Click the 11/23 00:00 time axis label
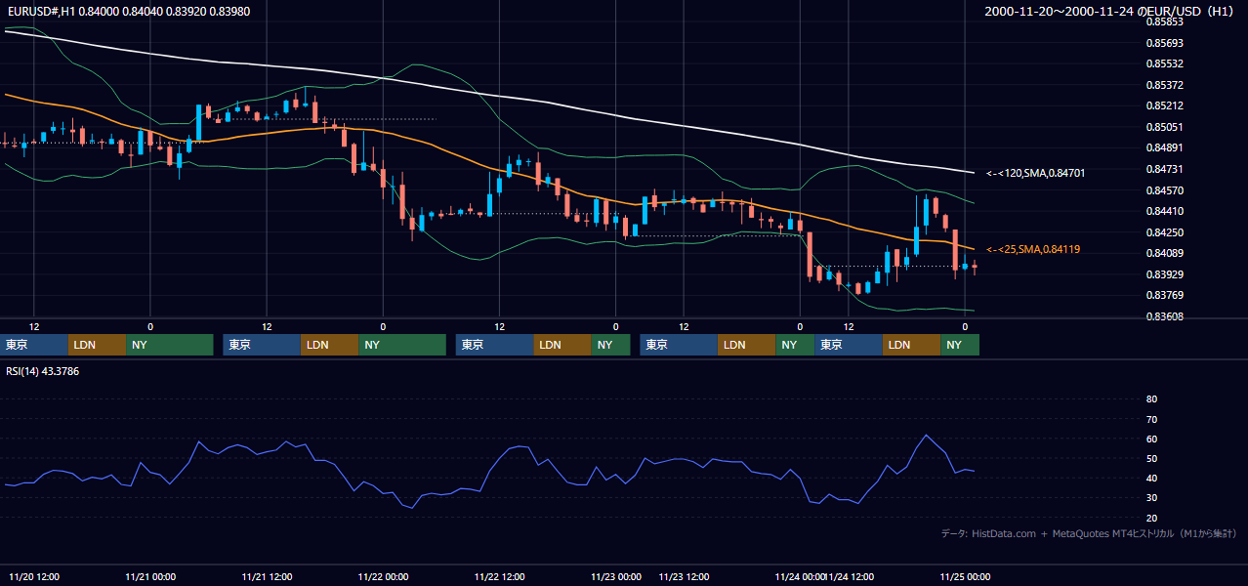Viewport: 1248px width, 586px height. (615, 577)
